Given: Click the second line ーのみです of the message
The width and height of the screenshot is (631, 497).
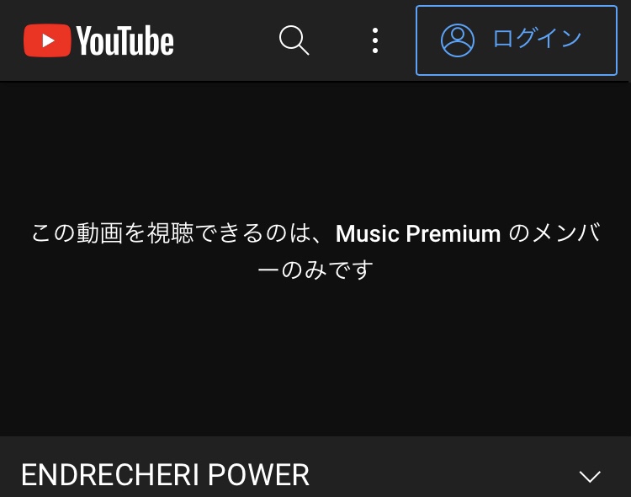Looking at the screenshot, I should (315, 270).
